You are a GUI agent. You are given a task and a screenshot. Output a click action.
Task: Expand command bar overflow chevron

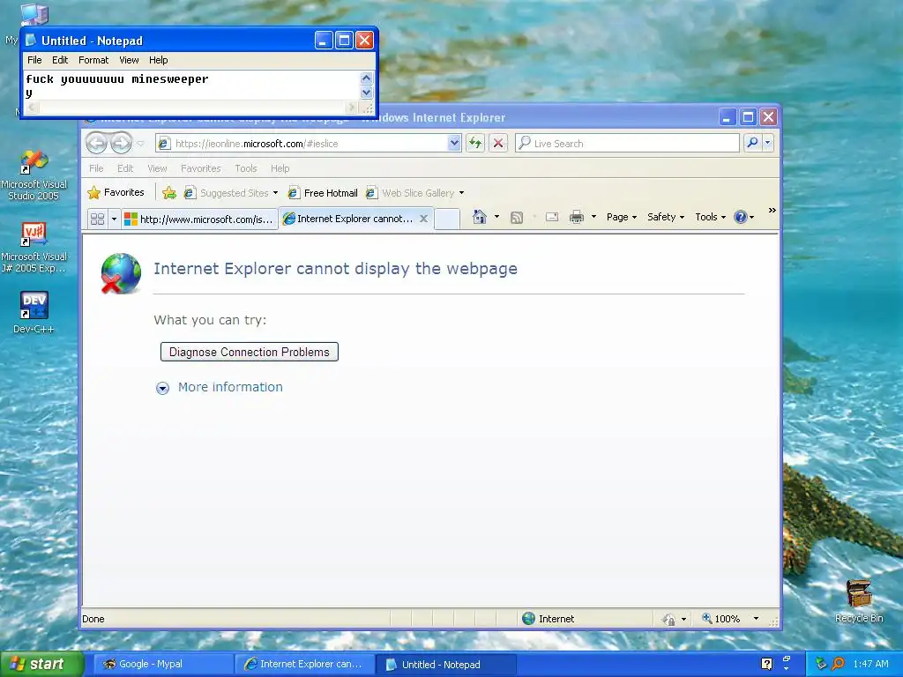(772, 211)
